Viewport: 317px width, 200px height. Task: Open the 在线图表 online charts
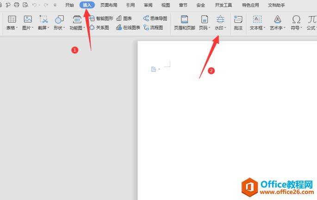(x=128, y=27)
